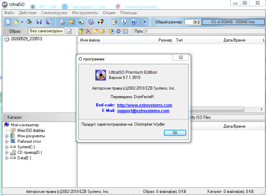Click the Convert image toolbar icon
The image size is (266, 196).
pyautogui.click(x=81, y=22)
